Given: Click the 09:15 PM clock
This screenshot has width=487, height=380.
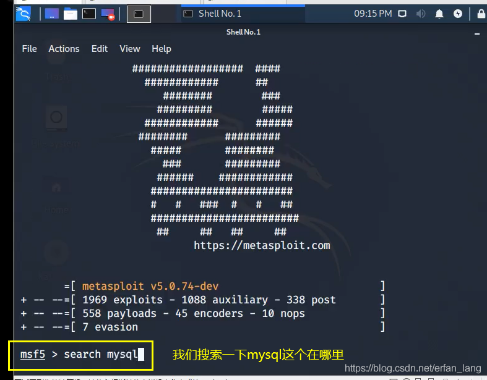Looking at the screenshot, I should [373, 14].
